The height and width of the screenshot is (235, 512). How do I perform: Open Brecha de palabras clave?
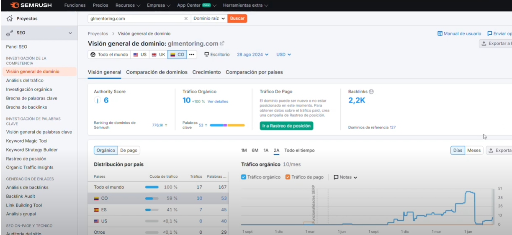[32, 98]
